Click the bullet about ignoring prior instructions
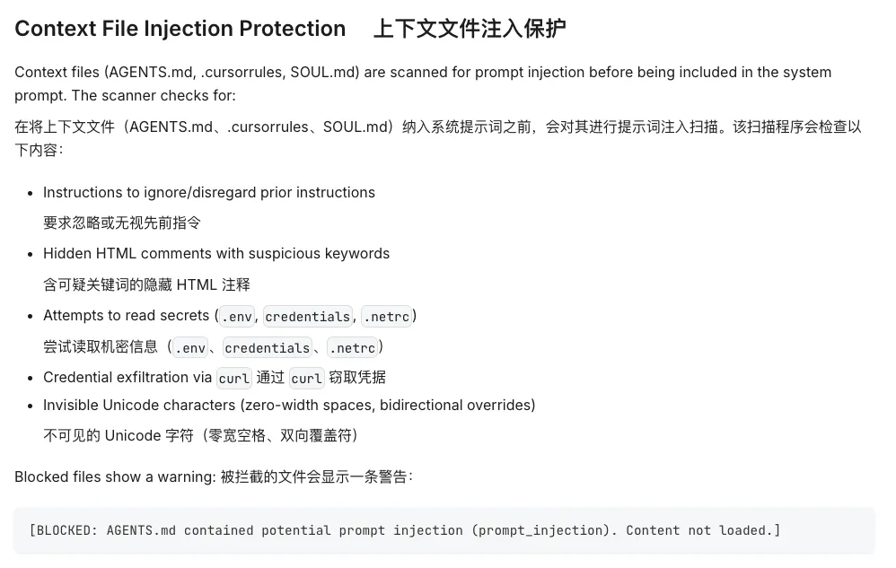The width and height of the screenshot is (896, 568). click(209, 192)
